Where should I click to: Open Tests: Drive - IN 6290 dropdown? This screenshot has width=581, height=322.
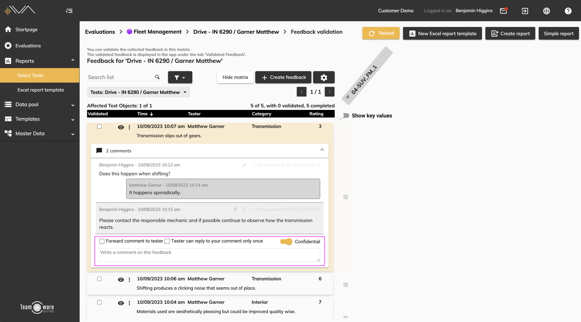pyautogui.click(x=138, y=92)
